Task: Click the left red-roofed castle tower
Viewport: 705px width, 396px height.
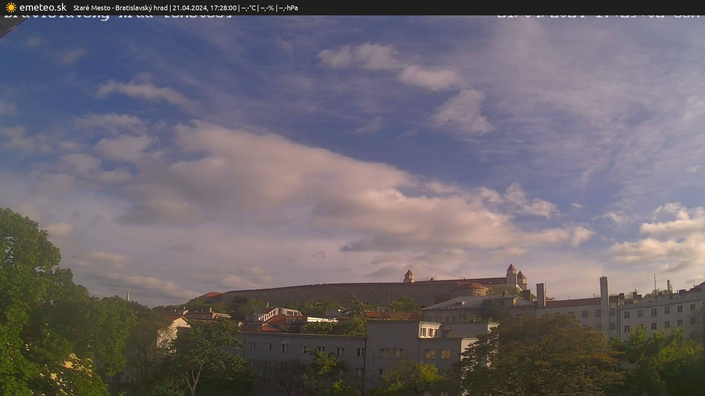Action: 409,276
